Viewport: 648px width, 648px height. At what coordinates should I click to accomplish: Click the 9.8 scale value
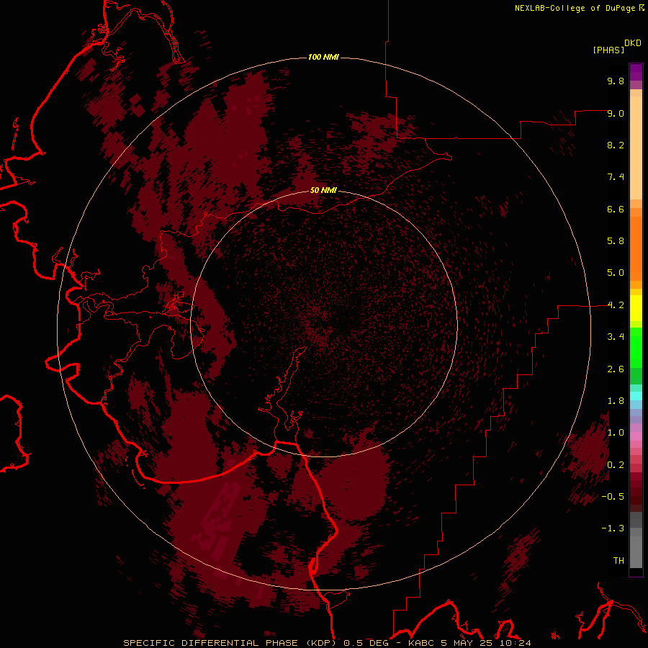click(616, 81)
